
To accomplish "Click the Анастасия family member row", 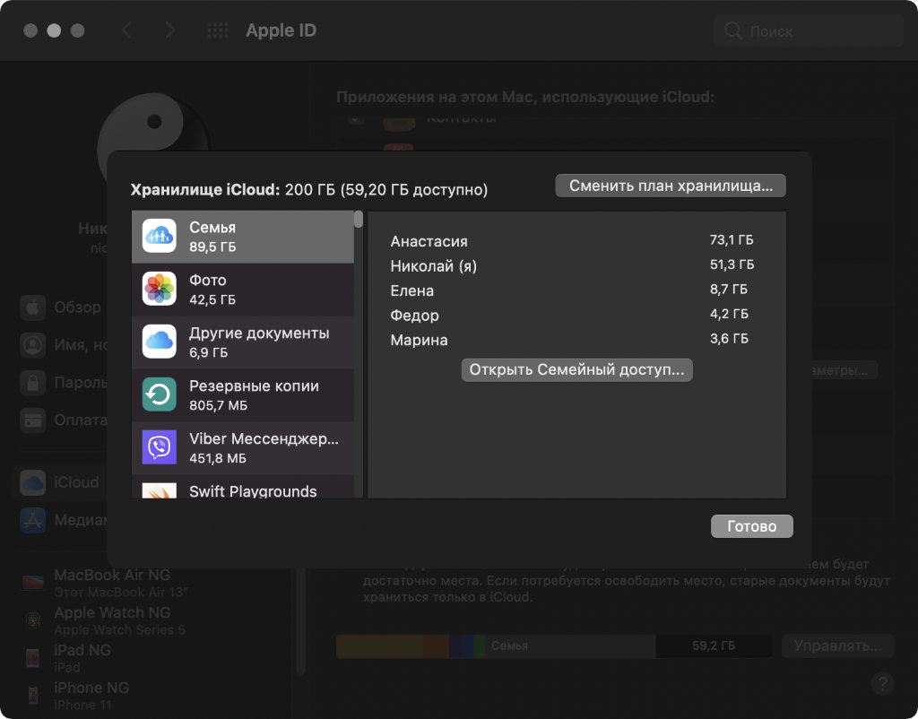I will click(x=572, y=240).
